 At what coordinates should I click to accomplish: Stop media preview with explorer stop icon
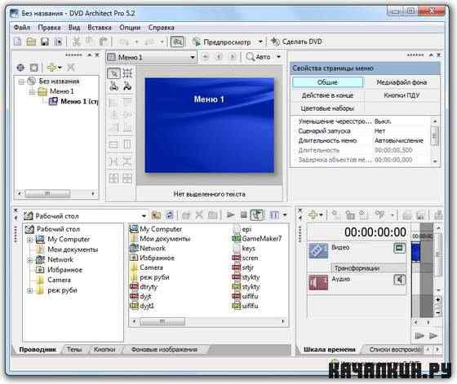click(244, 215)
